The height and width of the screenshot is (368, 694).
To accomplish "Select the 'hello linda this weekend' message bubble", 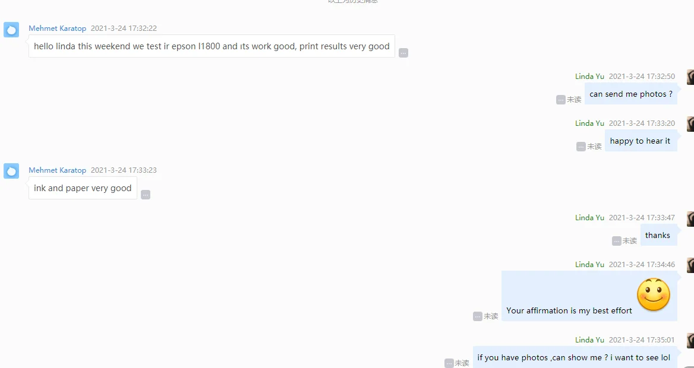I will point(212,46).
